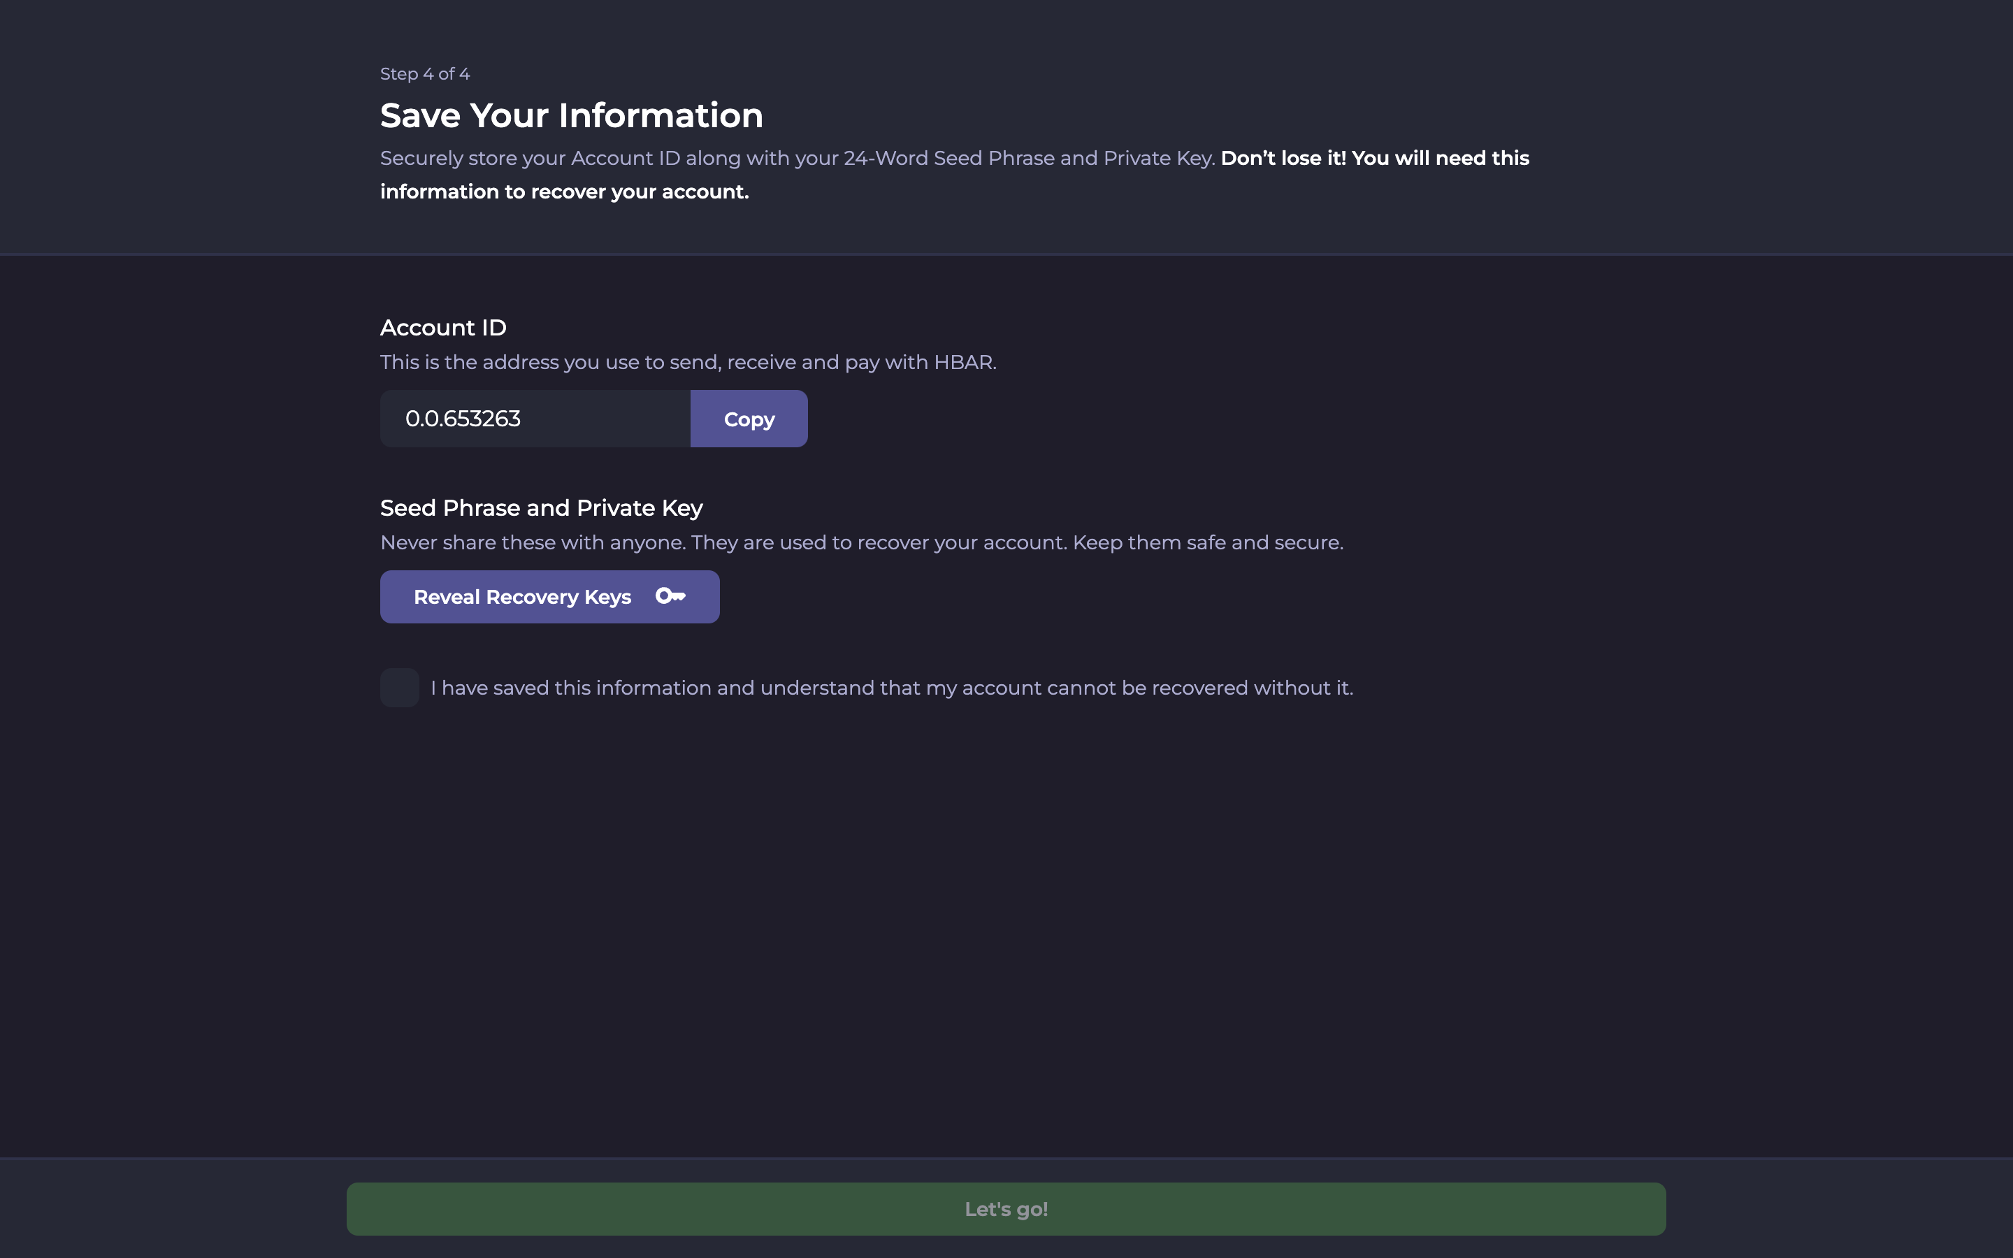Click the 'Reveal Recovery Keys' text label
Image resolution: width=2013 pixels, height=1258 pixels.
coord(521,598)
